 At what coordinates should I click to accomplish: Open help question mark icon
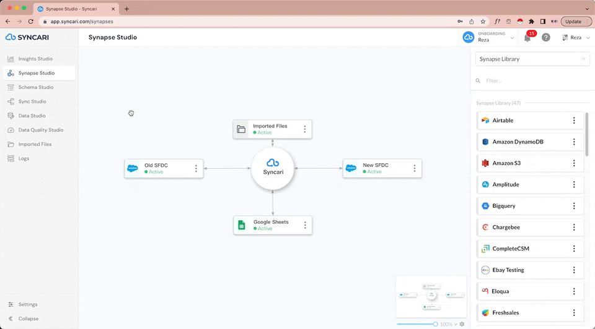tap(545, 38)
